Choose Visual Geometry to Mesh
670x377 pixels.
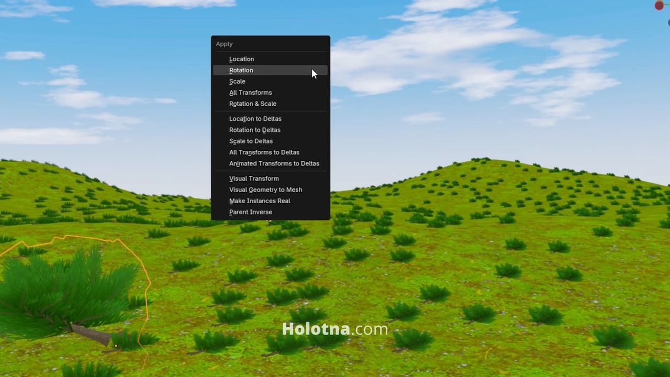(270, 190)
